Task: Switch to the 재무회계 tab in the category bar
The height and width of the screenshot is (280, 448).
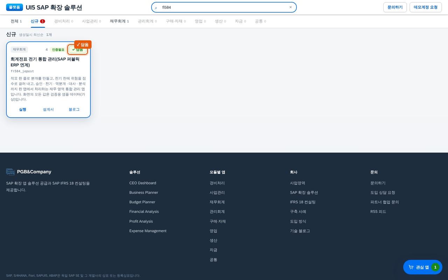Action: pos(119,21)
